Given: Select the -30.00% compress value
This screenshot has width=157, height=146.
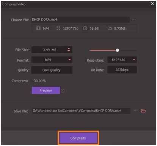Looking at the screenshot, I should tap(39, 81).
